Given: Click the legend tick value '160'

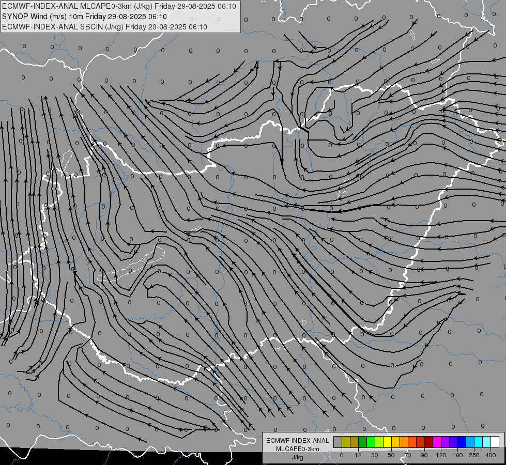Looking at the screenshot, I should tap(457, 455).
